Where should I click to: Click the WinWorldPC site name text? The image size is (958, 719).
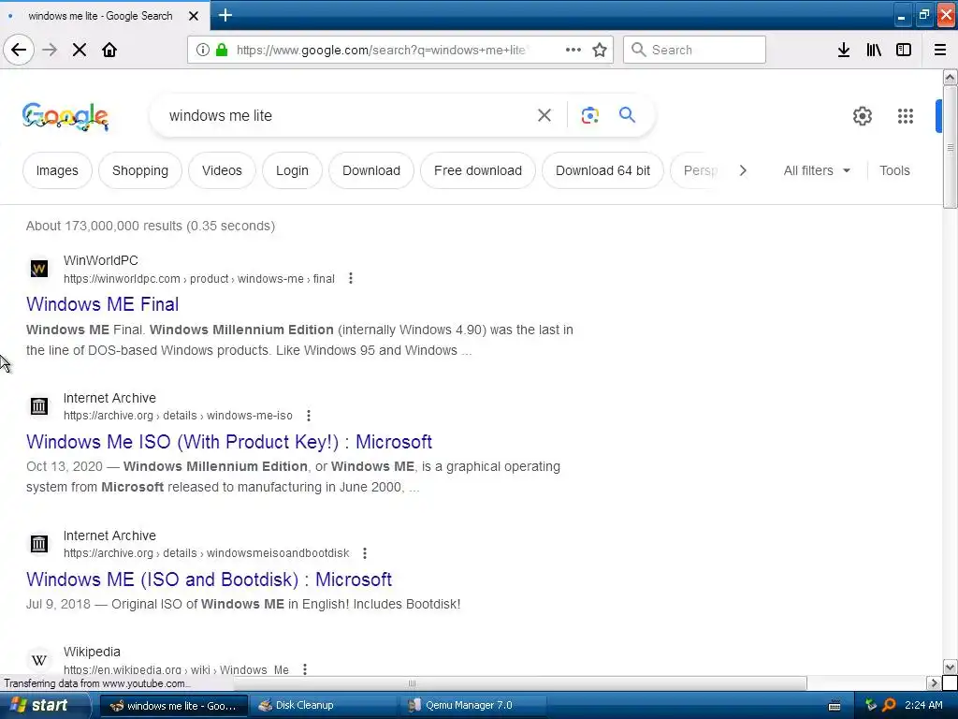(101, 260)
